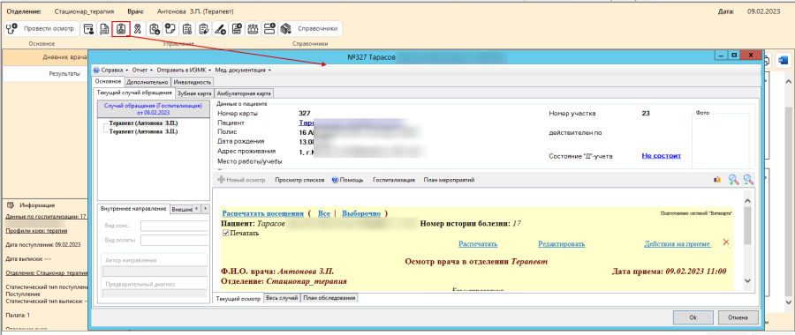The image size is (795, 335).
Task: Click the add bed rows icon
Action: pyautogui.click(x=269, y=29)
